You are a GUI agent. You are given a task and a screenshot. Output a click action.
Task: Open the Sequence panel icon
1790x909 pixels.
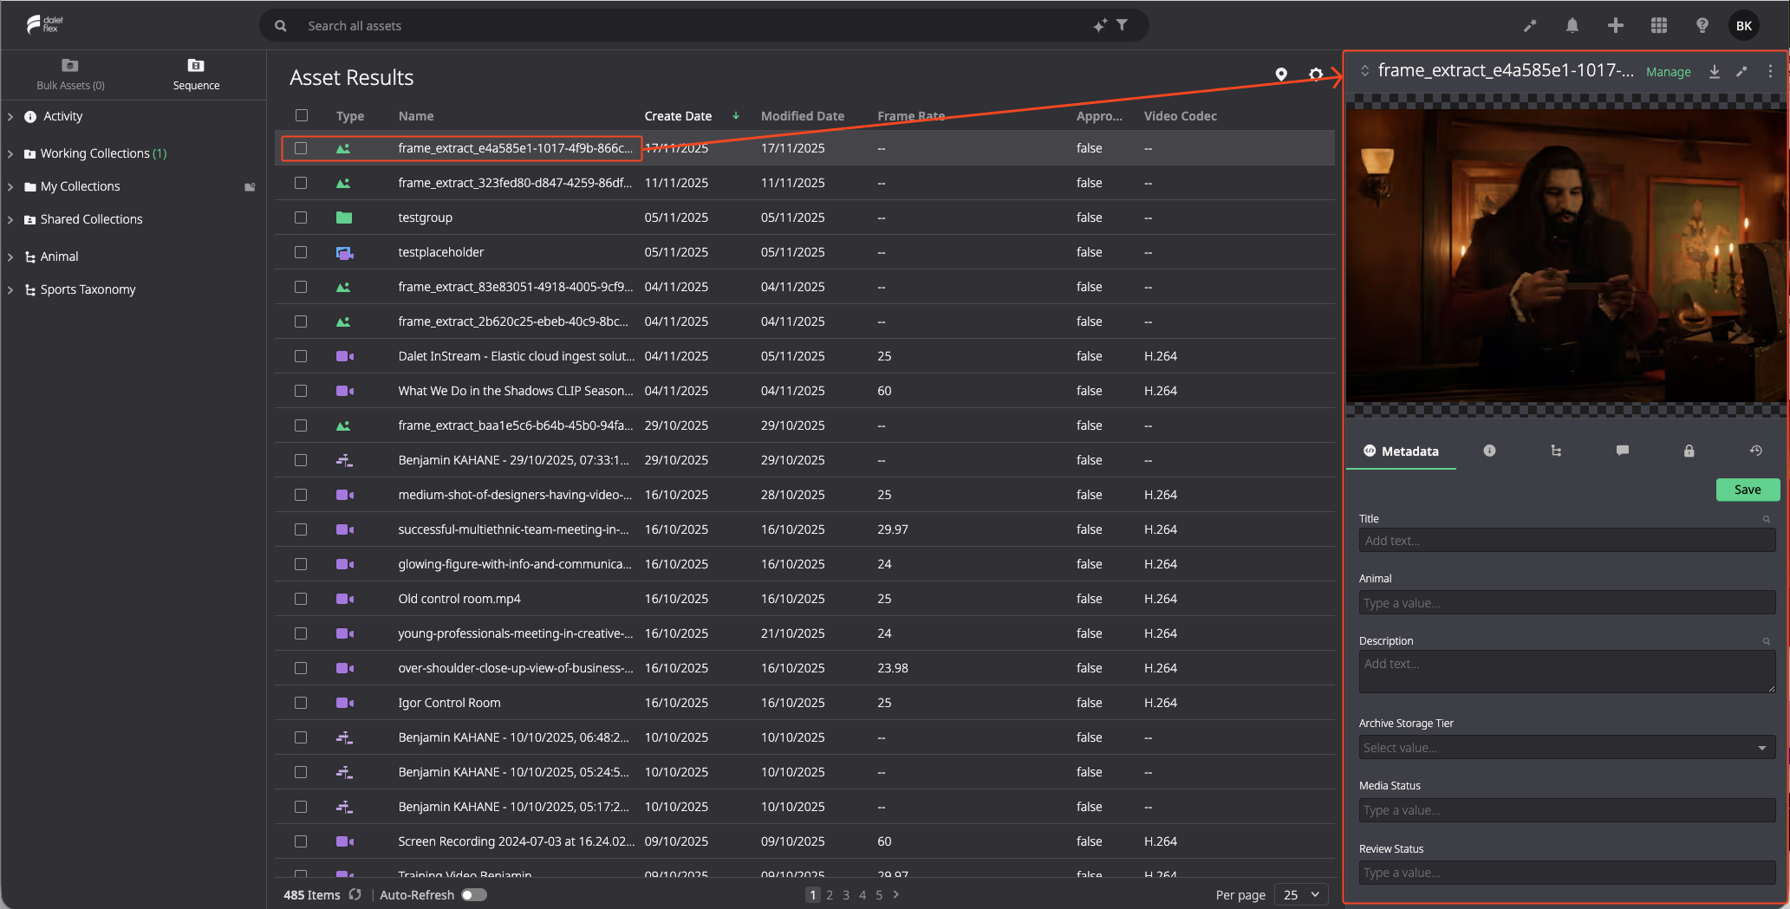pyautogui.click(x=196, y=65)
